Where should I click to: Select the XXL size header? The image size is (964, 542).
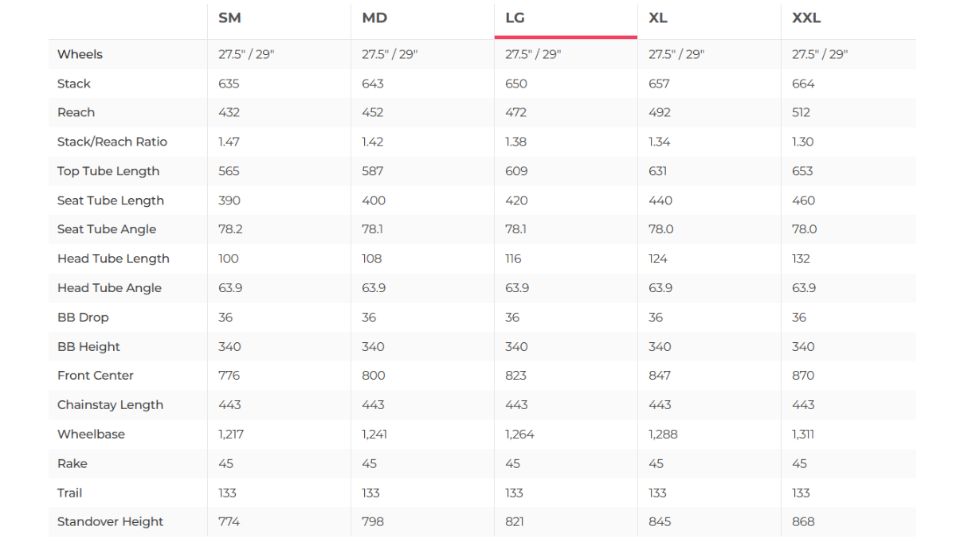pos(806,18)
